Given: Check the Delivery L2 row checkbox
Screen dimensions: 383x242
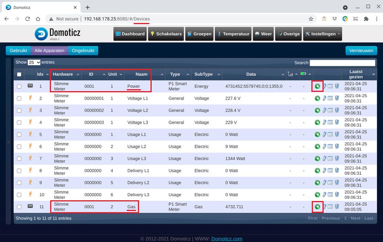Looking at the screenshot, I should coord(19,183).
